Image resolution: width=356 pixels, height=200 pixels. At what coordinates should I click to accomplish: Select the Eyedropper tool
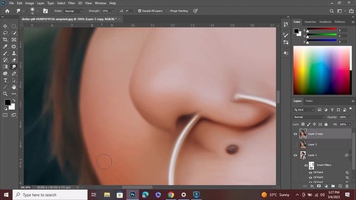pos(5,47)
